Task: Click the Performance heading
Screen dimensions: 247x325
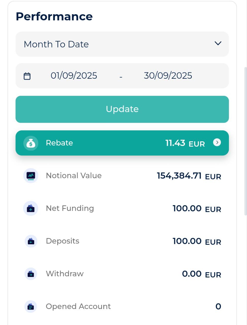Action: [54, 17]
